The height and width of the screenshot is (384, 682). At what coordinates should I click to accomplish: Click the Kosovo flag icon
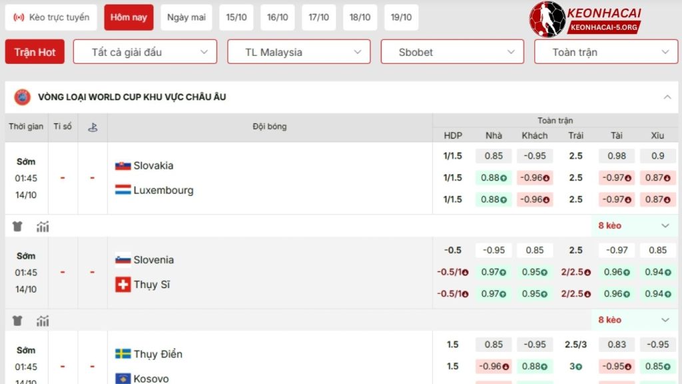[124, 377]
